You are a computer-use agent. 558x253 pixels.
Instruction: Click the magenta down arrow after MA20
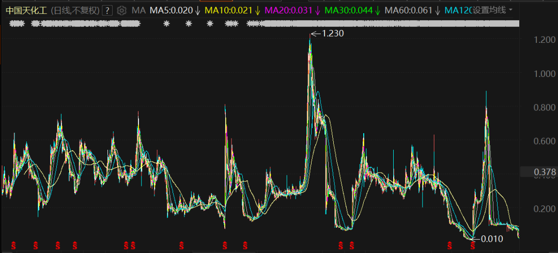[317, 10]
